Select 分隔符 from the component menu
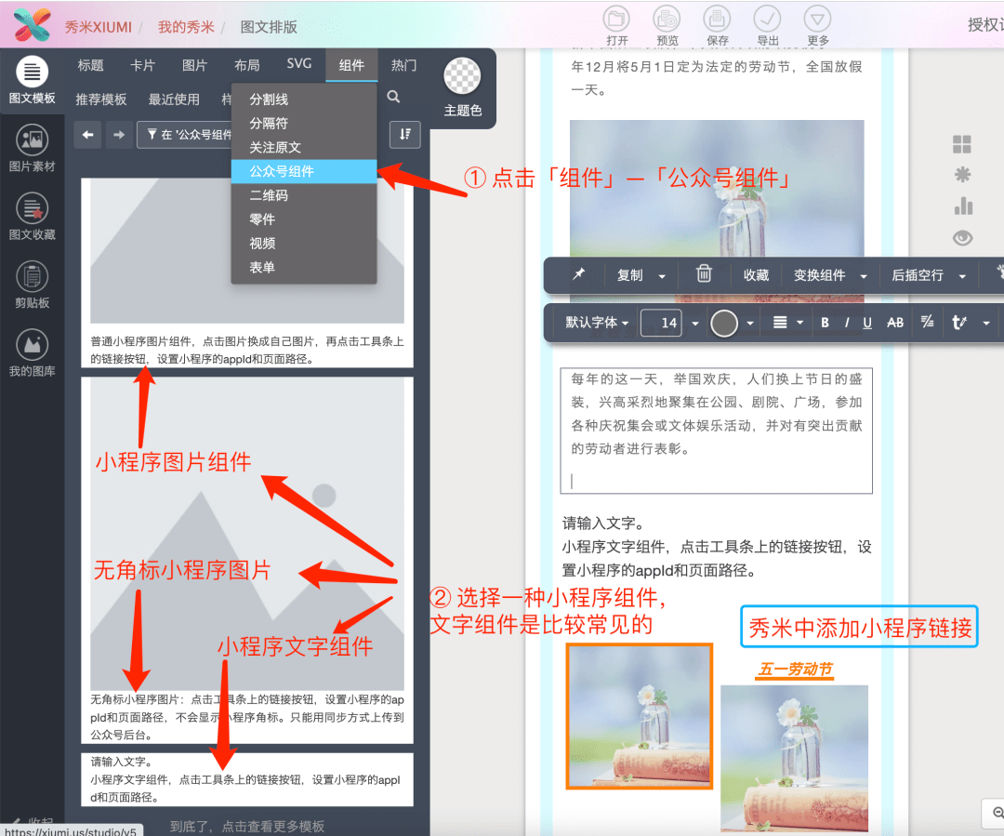 303,123
